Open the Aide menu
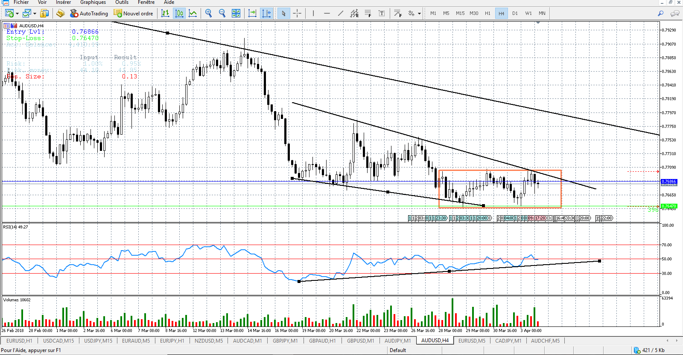Image resolution: width=683 pixels, height=355 pixels. point(169,2)
